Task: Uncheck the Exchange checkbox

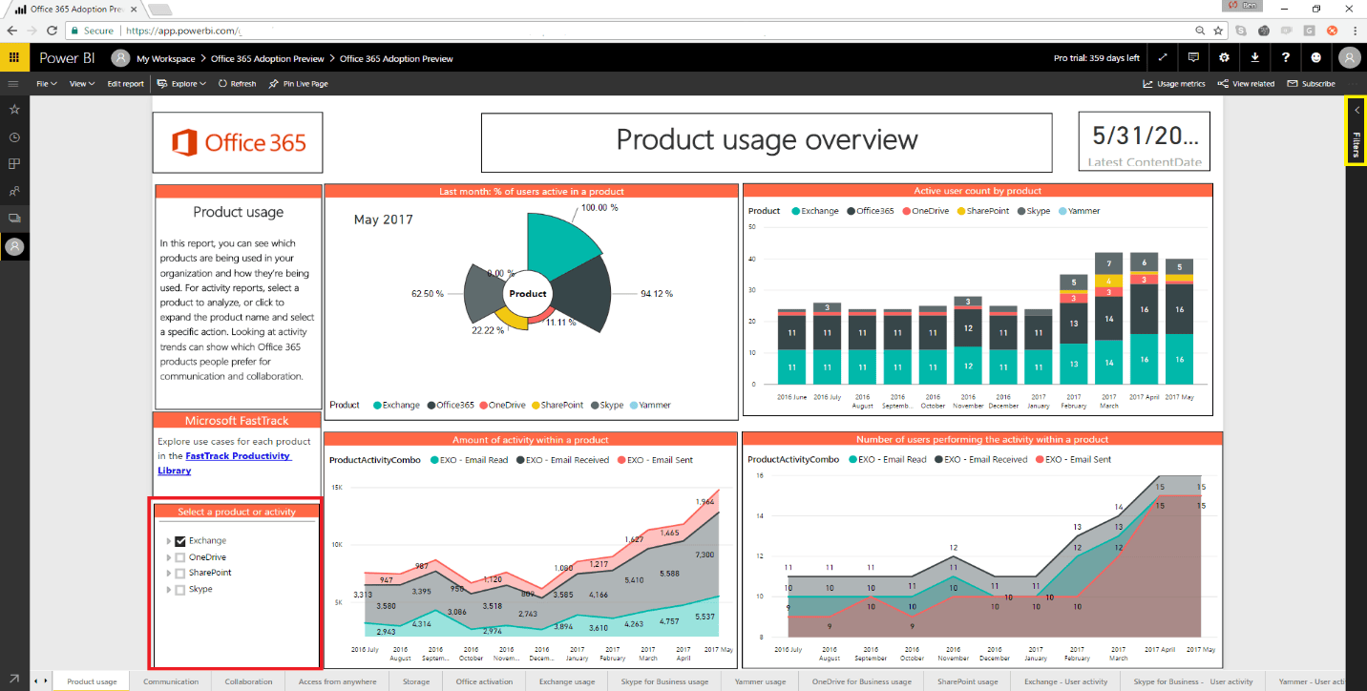Action: click(180, 541)
